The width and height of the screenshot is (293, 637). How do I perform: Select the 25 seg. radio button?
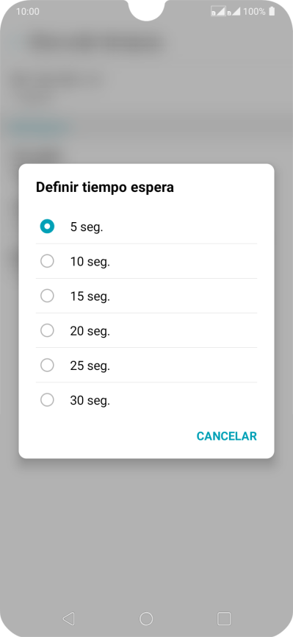(47, 366)
